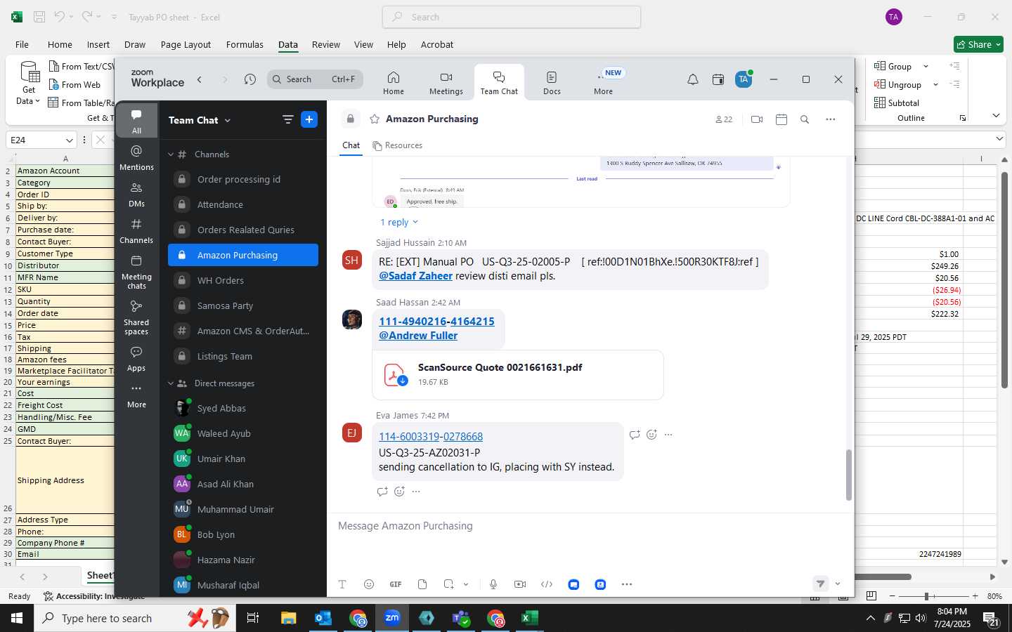Screen dimensions: 1012x632
Task: Click the Zoom Search box
Action: pos(315,79)
